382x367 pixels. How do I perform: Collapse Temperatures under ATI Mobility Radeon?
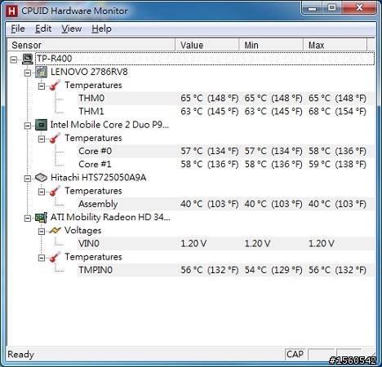(42, 258)
